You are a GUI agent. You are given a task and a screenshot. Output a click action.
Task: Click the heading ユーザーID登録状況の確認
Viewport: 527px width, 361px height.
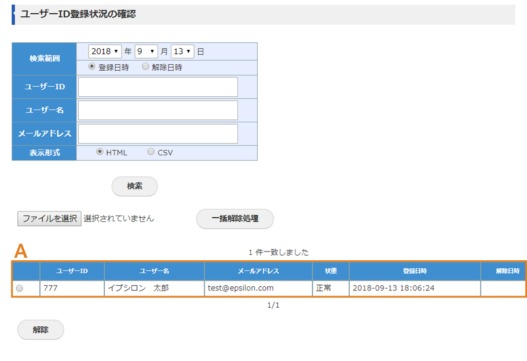(78, 14)
